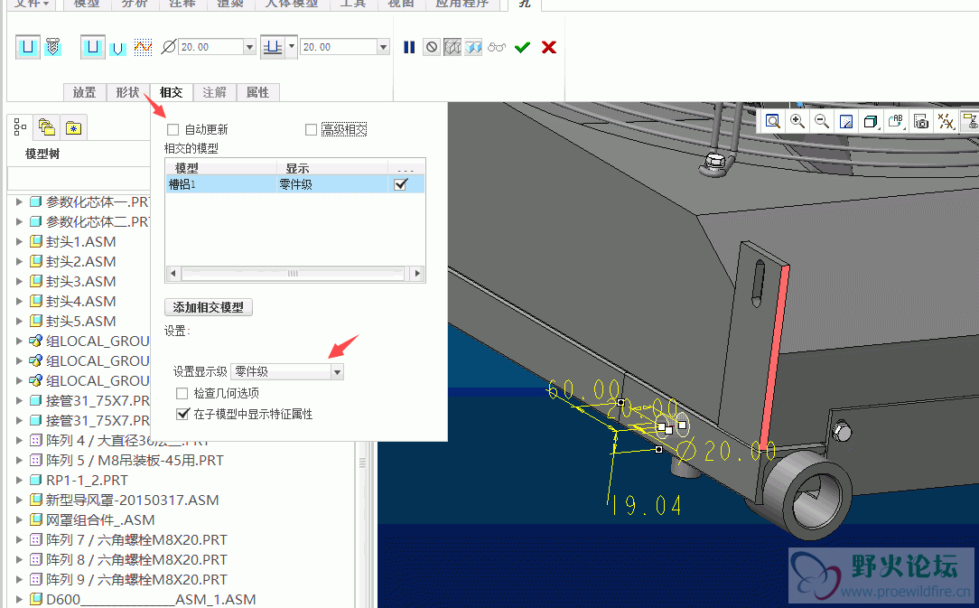Open the saved orientations icon
Image resolution: width=979 pixels, height=608 pixels.
pos(896,121)
